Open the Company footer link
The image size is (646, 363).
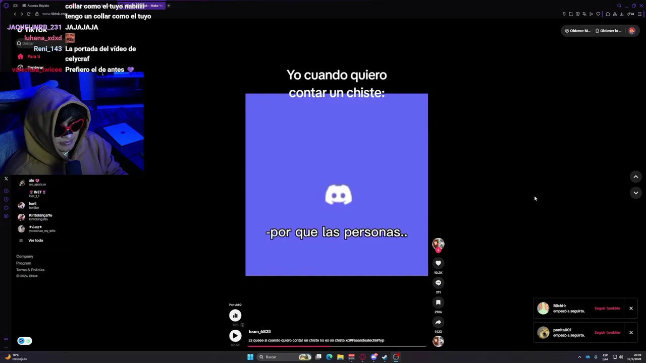point(25,257)
